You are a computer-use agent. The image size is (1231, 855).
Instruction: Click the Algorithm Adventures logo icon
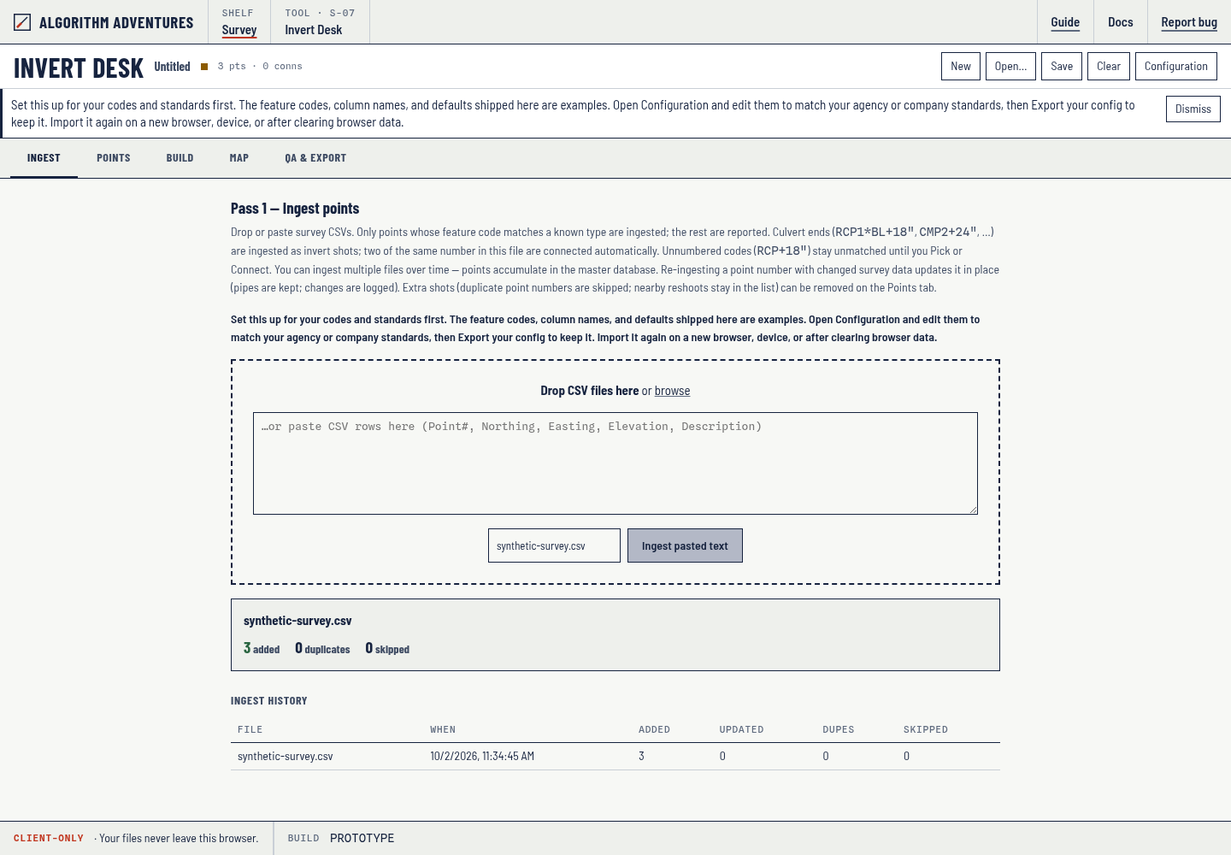[22, 22]
